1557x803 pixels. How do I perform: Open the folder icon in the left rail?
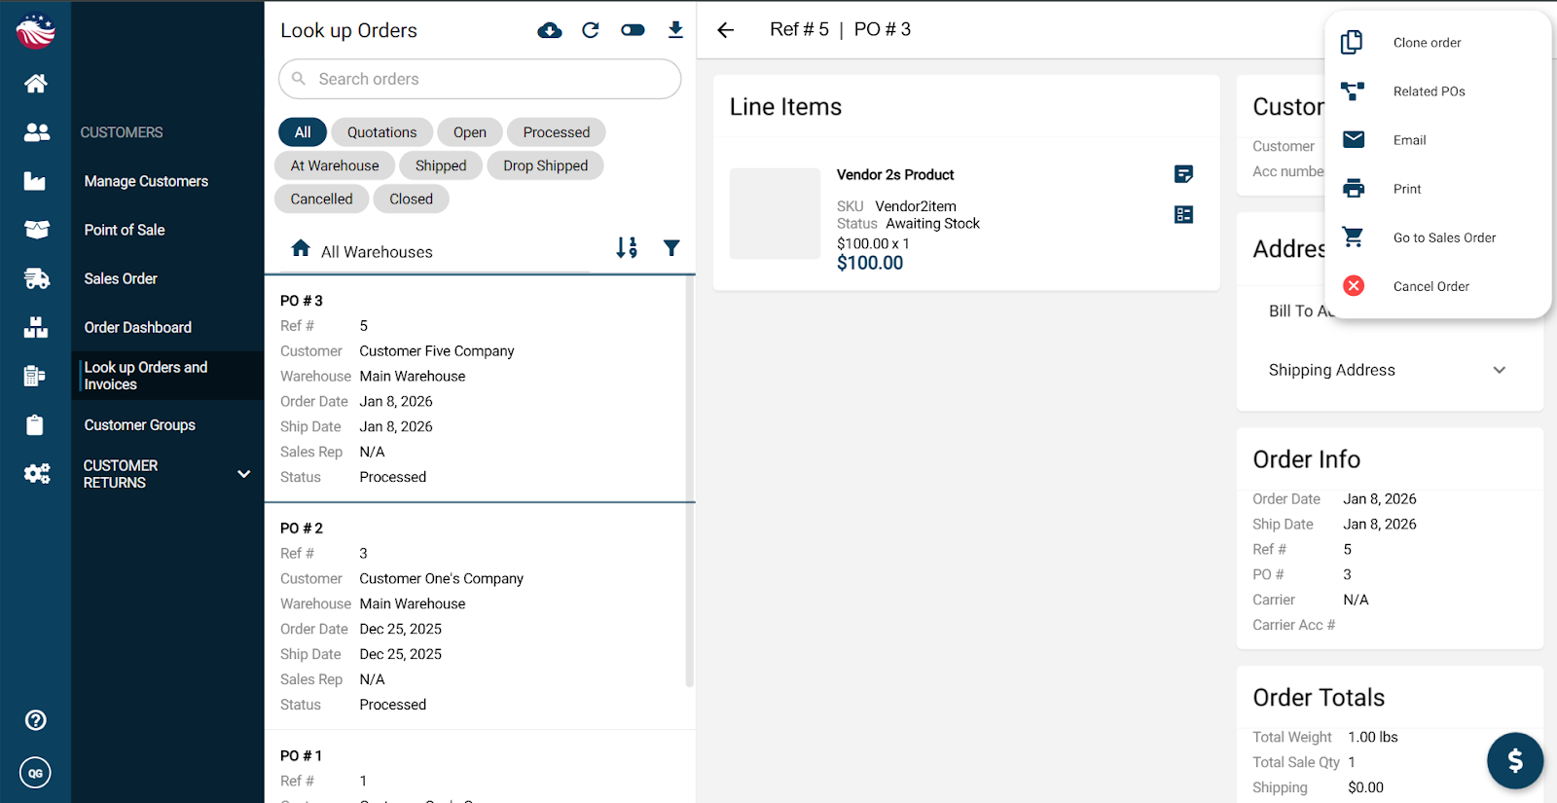[35, 181]
